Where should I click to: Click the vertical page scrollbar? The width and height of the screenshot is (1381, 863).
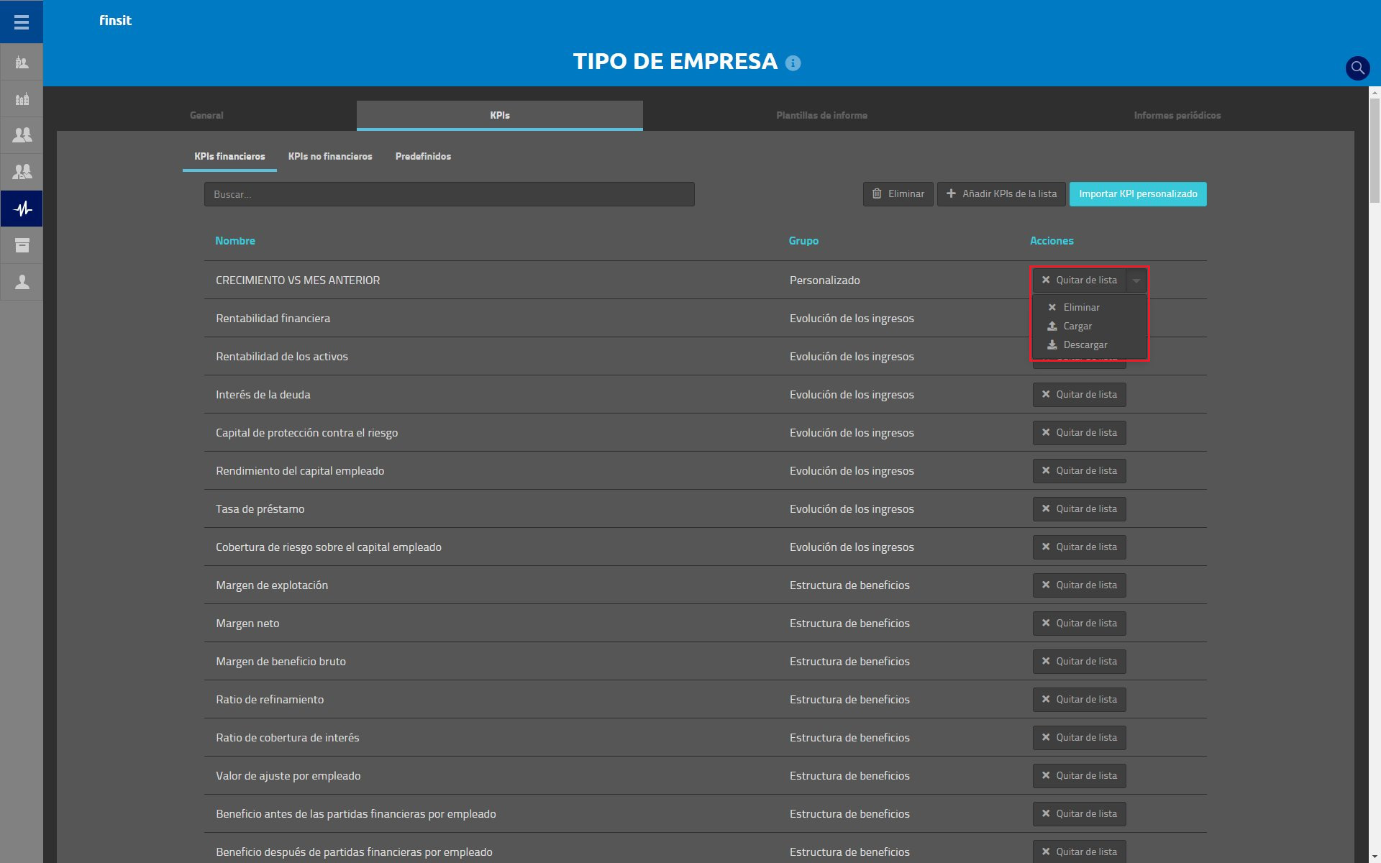tap(1375, 151)
